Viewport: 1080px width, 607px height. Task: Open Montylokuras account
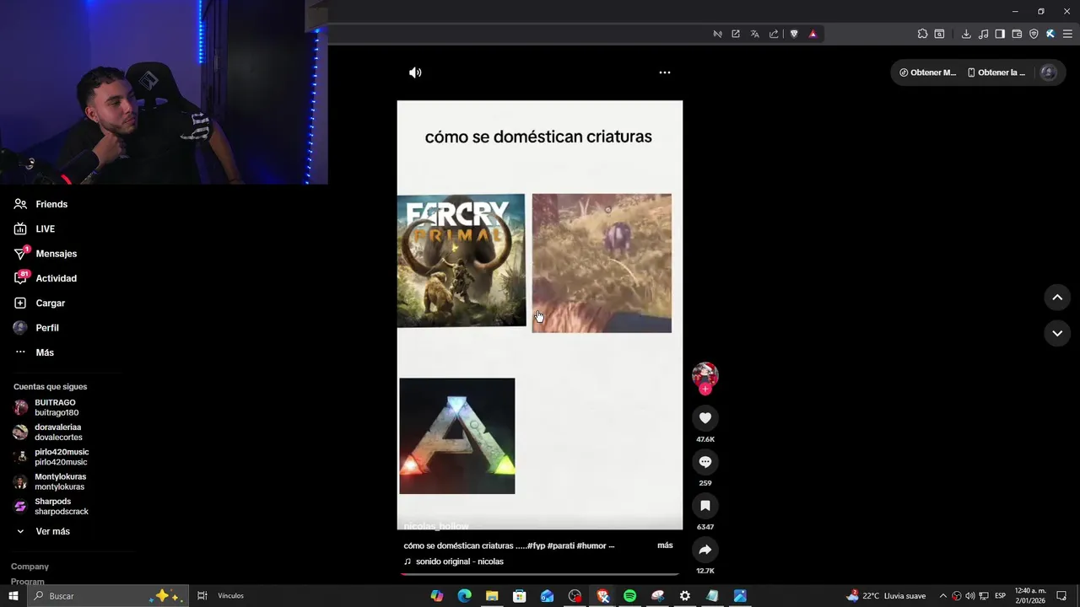50,481
